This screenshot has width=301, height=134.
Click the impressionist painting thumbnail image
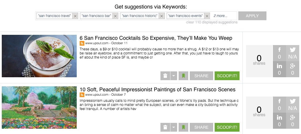click(x=39, y=107)
